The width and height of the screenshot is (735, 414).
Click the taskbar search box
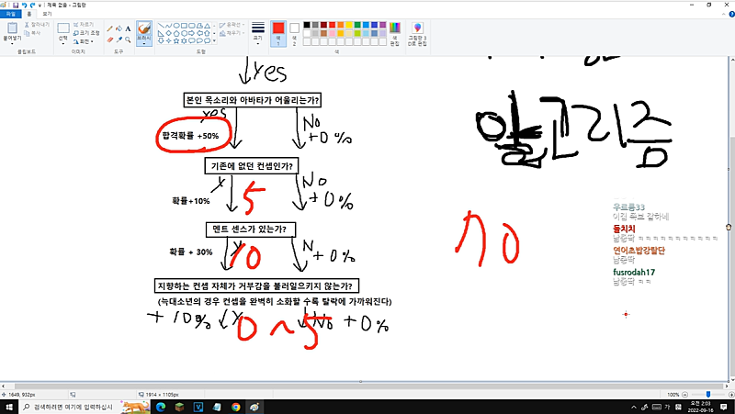[x=85, y=407]
